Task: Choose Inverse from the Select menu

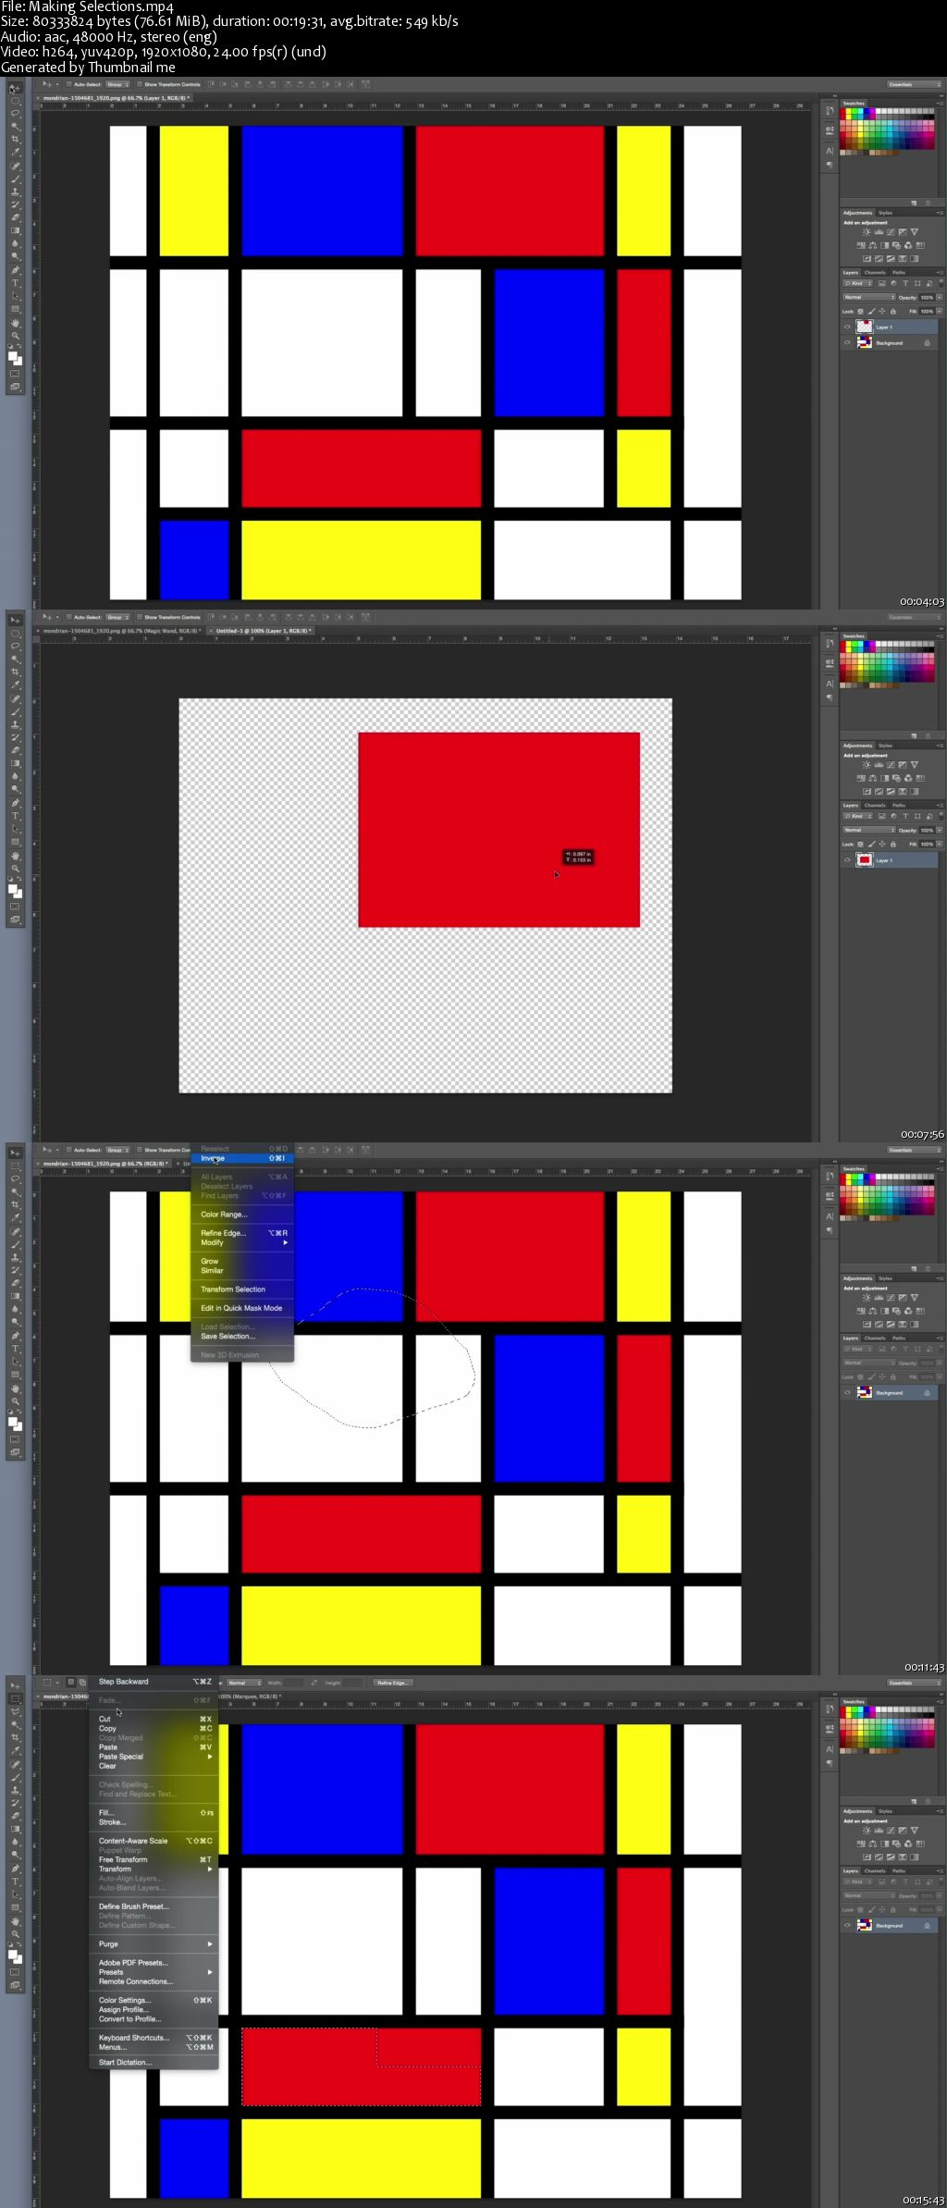Action: coord(242,1158)
